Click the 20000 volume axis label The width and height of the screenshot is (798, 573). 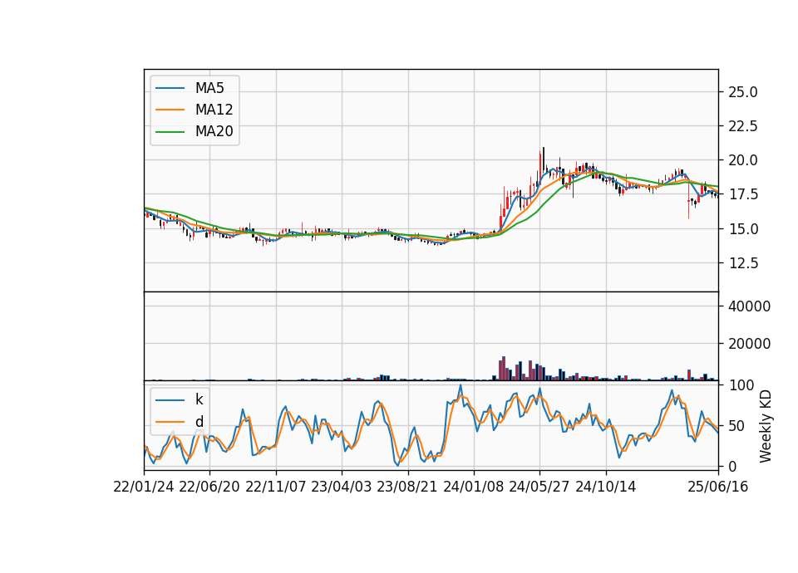pyautogui.click(x=749, y=344)
